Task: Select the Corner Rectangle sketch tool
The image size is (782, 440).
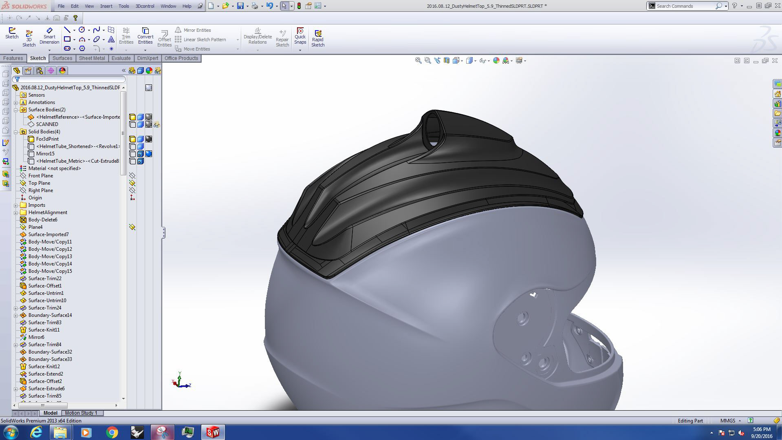Action: coord(67,39)
